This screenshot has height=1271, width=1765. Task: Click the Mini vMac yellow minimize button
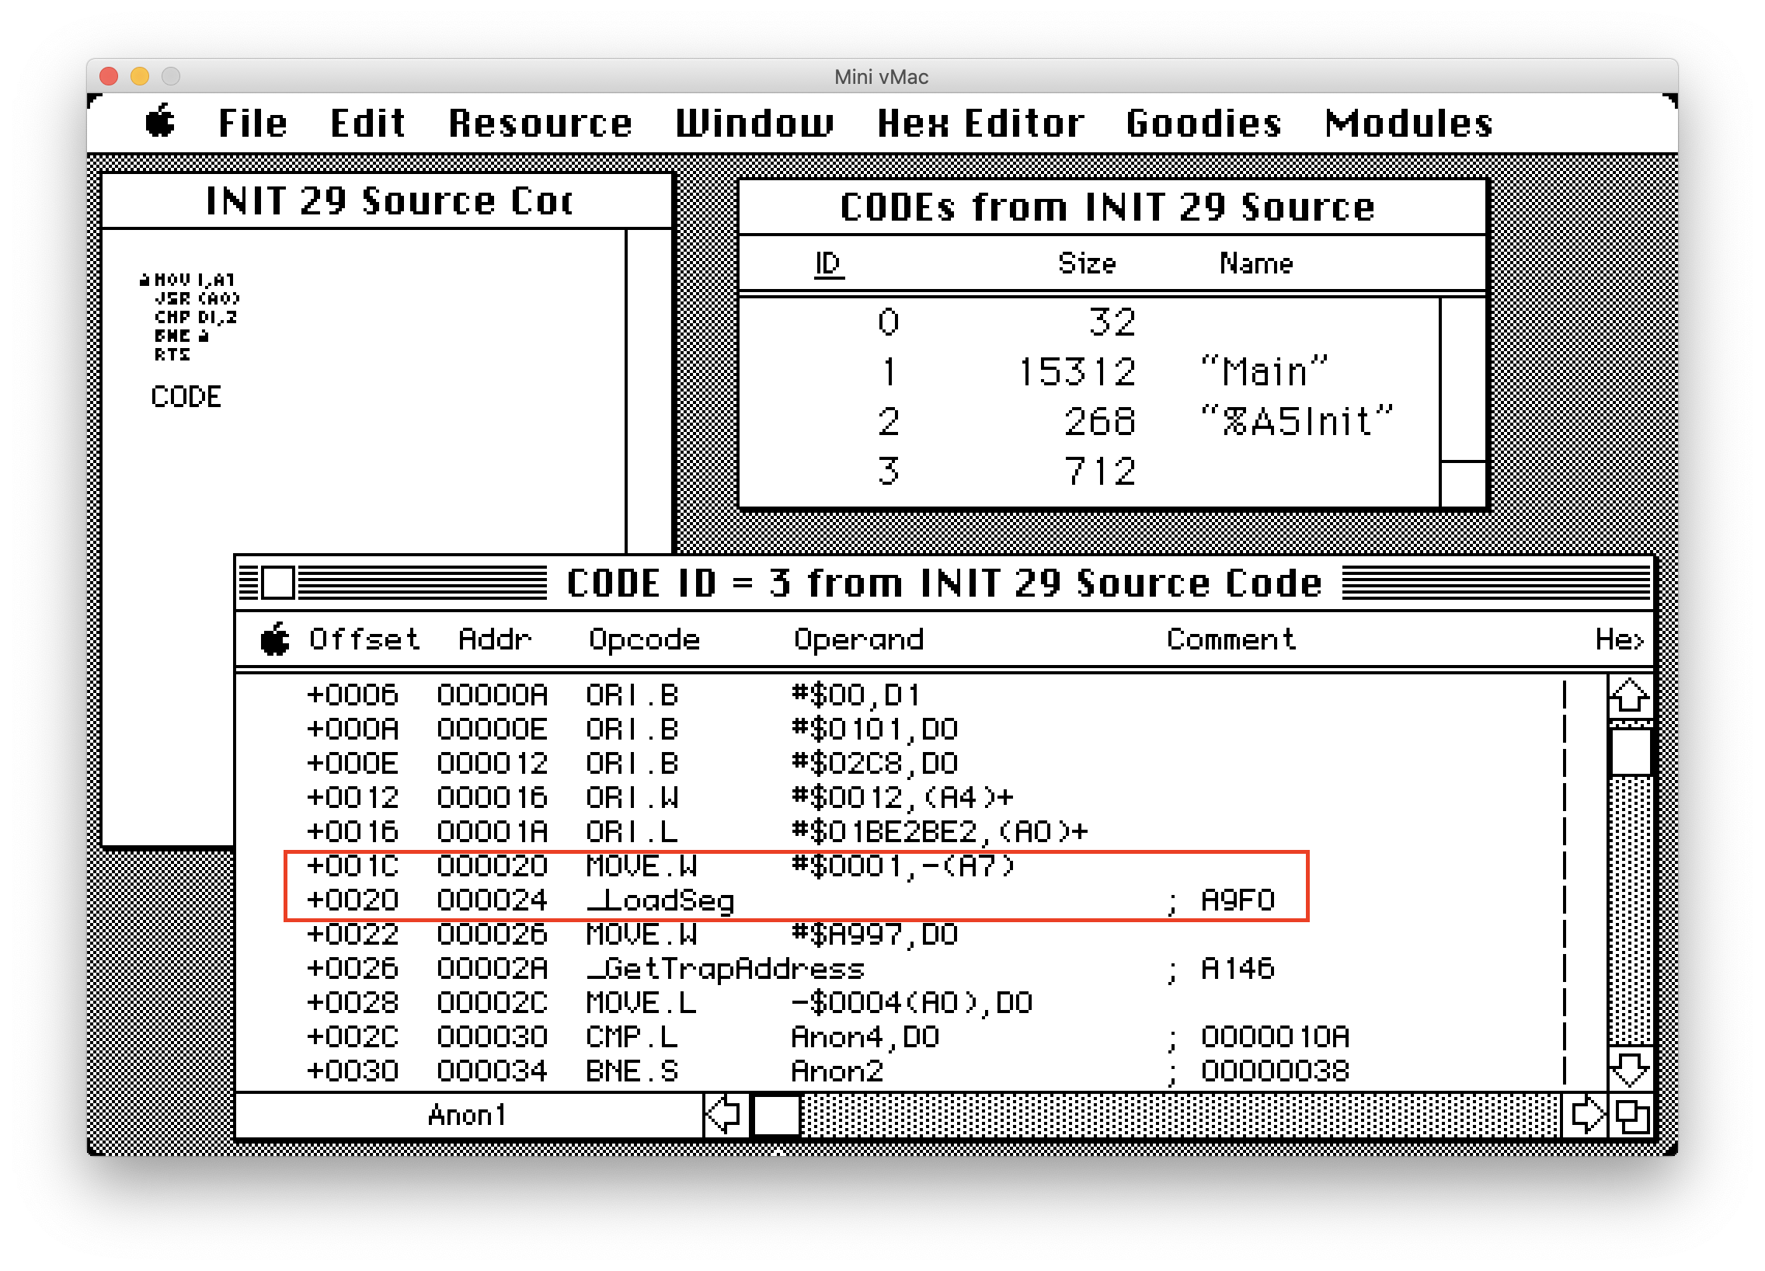[x=140, y=75]
